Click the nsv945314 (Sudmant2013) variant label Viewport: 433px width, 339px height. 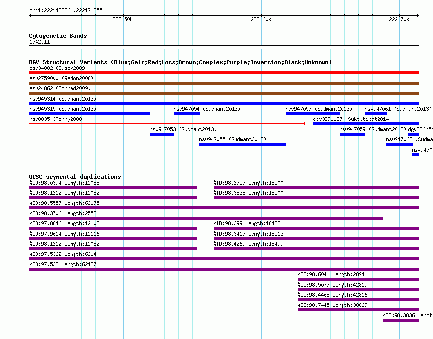[x=63, y=99]
